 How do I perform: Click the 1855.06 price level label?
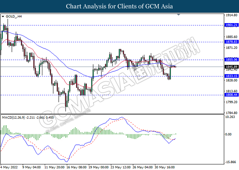click(231, 60)
